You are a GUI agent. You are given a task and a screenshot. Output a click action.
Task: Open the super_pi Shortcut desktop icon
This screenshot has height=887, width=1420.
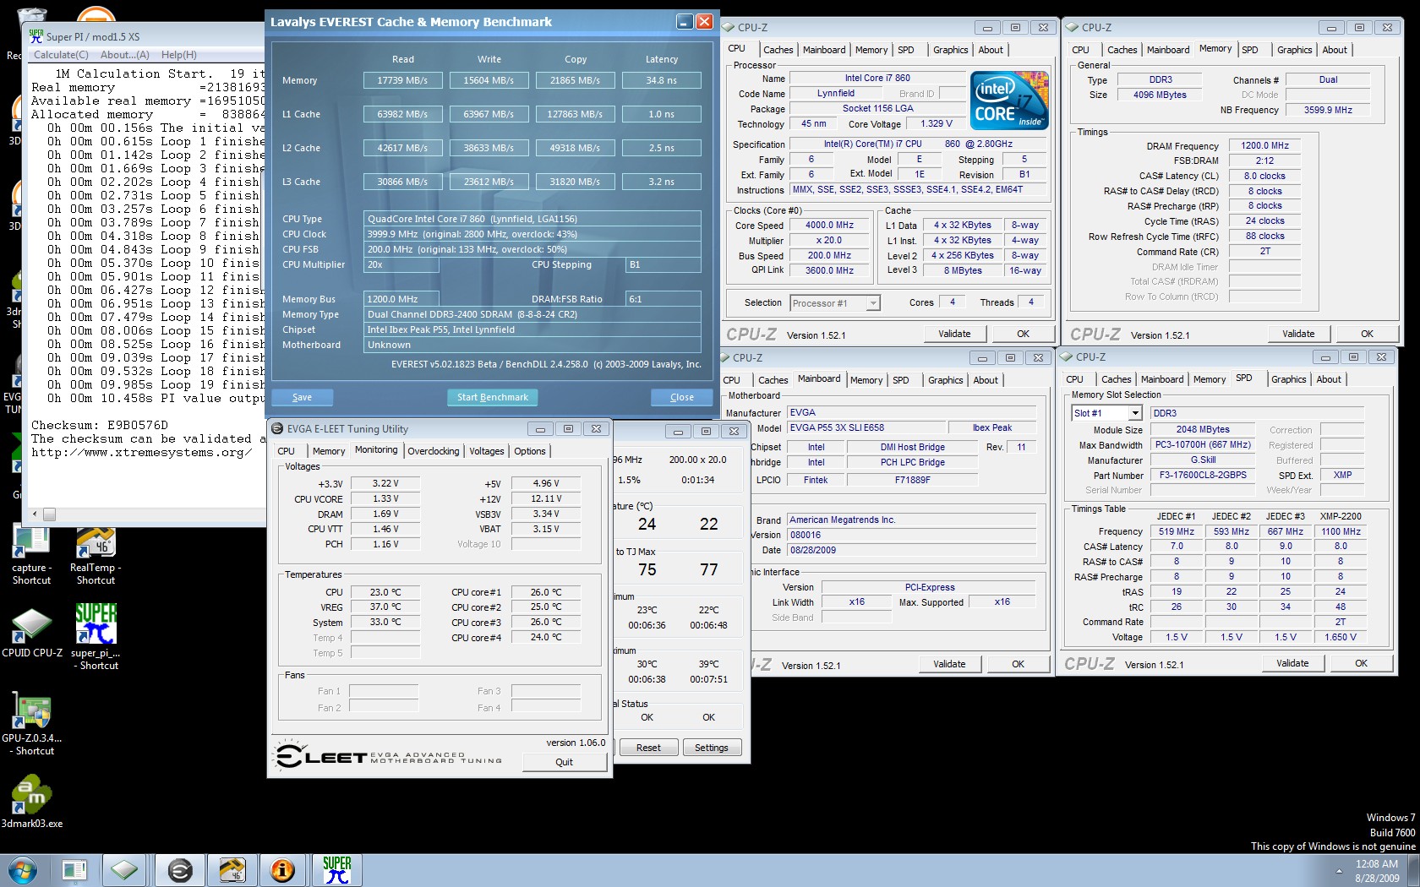(x=96, y=636)
